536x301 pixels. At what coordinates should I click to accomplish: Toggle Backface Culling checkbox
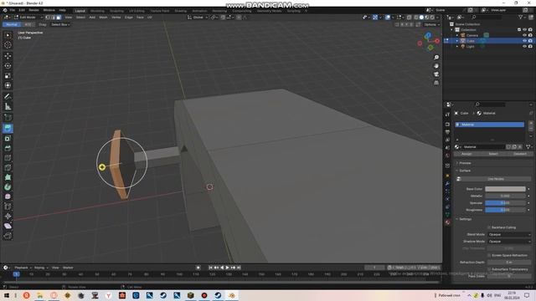pos(489,227)
